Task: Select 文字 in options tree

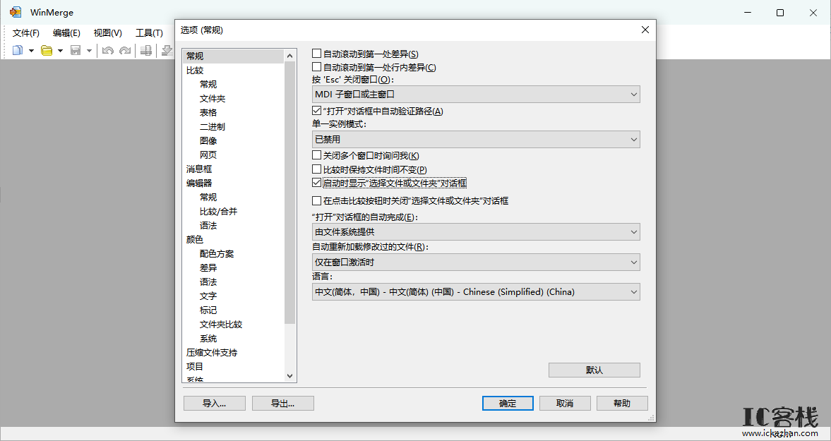Action: coord(208,296)
